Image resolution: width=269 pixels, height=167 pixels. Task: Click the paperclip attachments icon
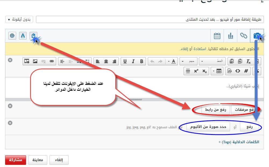click(33, 36)
